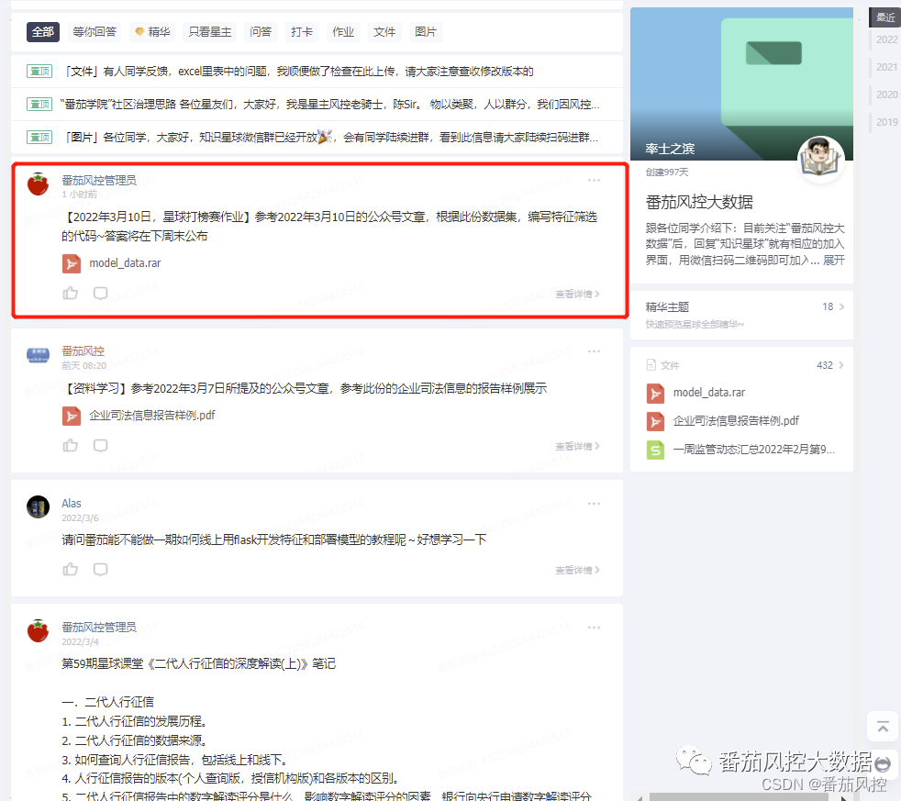This screenshot has width=901, height=801.
Task: Click the comment bubble icon on Alas's post
Action: click(101, 569)
